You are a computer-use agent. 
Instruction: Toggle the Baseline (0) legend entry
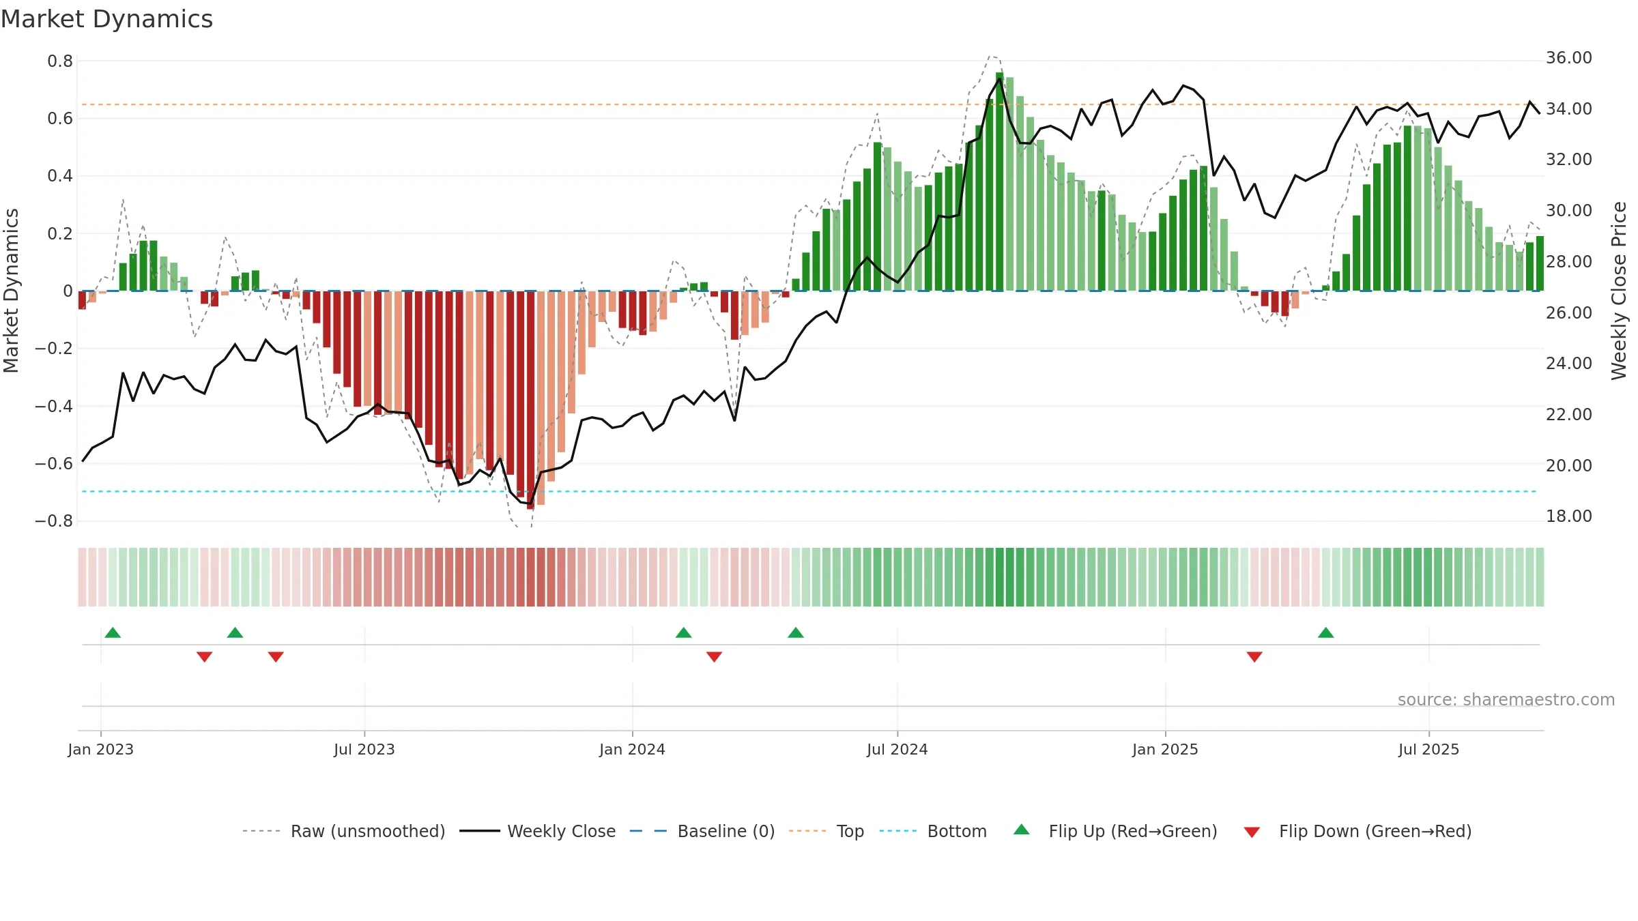coord(702,831)
